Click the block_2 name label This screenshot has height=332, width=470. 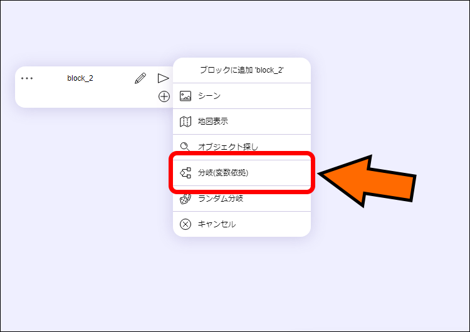pyautogui.click(x=80, y=78)
